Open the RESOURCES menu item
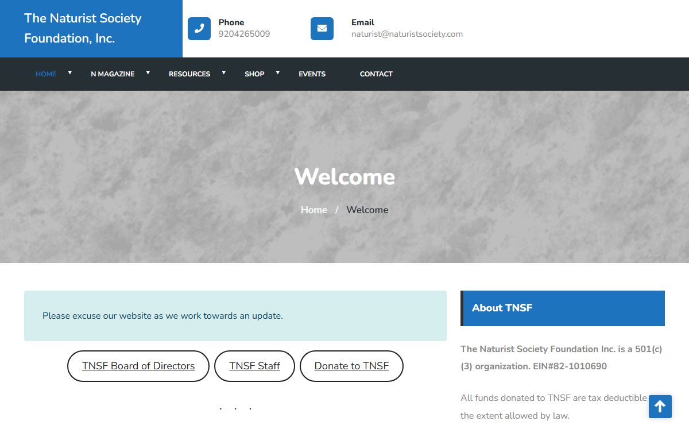This screenshot has height=425, width=689. point(189,74)
